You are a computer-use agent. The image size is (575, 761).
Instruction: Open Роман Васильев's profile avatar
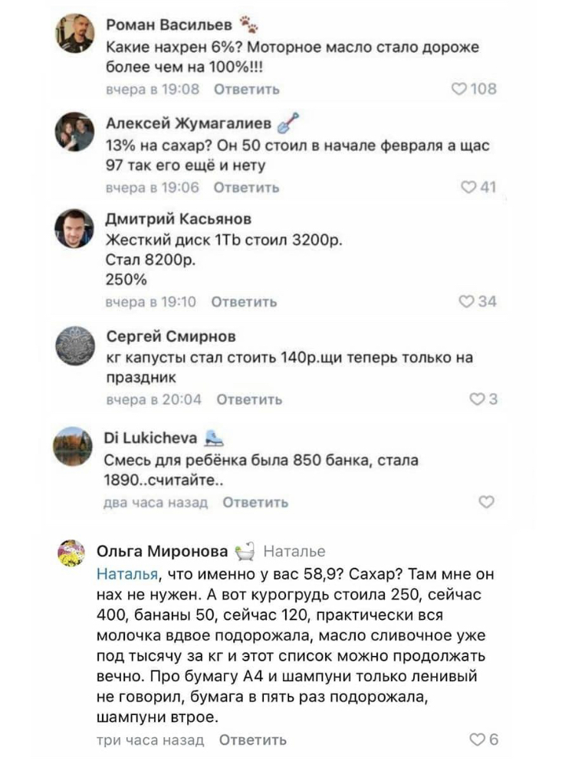(x=75, y=34)
